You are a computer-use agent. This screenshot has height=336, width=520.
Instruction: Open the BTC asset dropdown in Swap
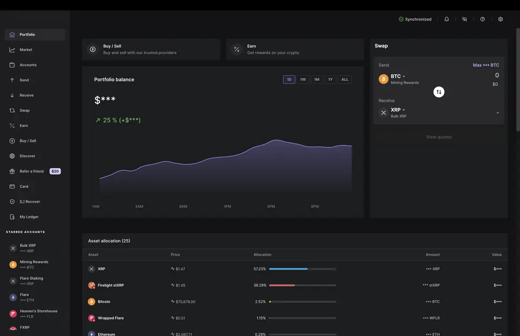398,76
